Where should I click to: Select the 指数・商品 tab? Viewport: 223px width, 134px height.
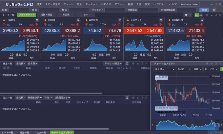46,15
